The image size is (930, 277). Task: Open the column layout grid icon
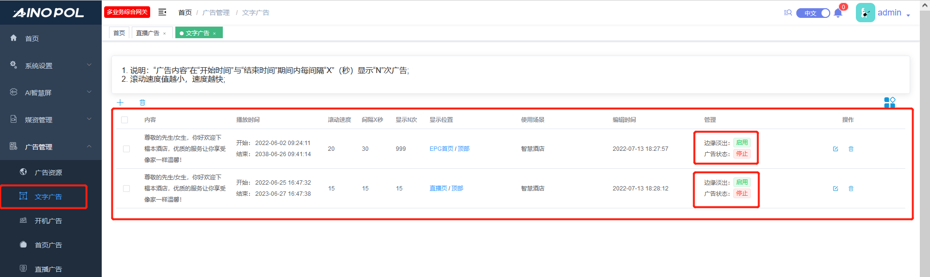pos(889,102)
